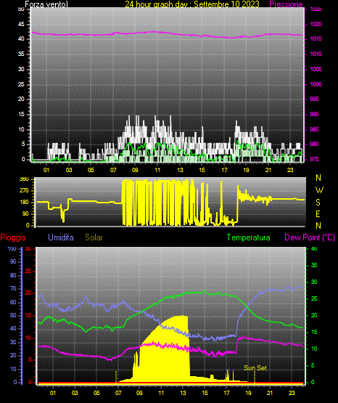Image resolution: width=338 pixels, height=403 pixels.
Task: Click the dotted sunrise marker near hour 07
Action: click(116, 377)
